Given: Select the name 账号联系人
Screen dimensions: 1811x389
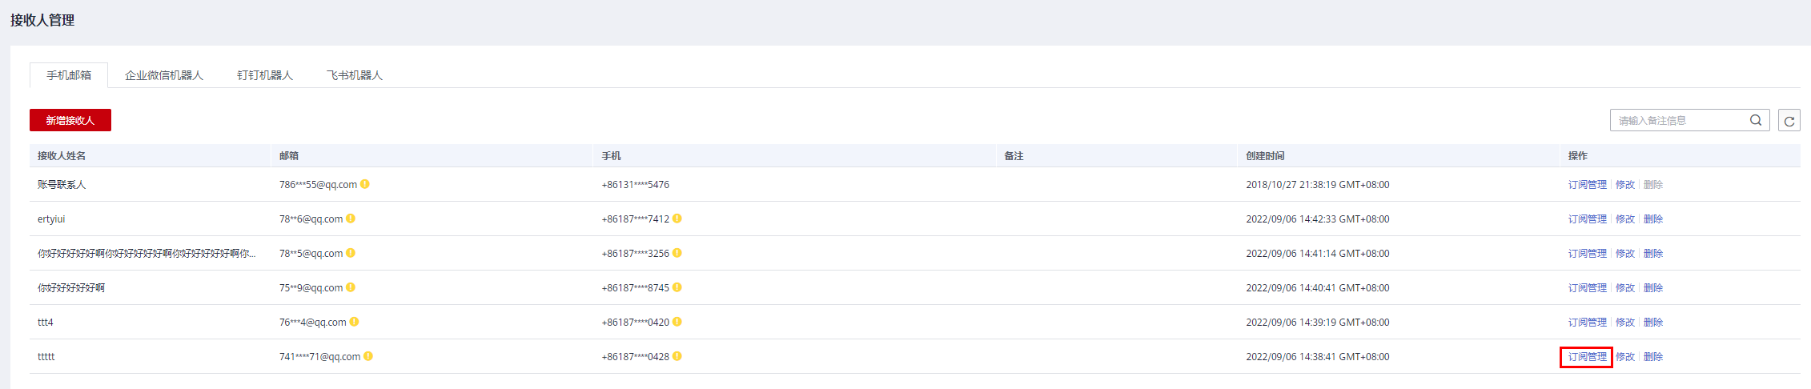Looking at the screenshot, I should [x=62, y=185].
